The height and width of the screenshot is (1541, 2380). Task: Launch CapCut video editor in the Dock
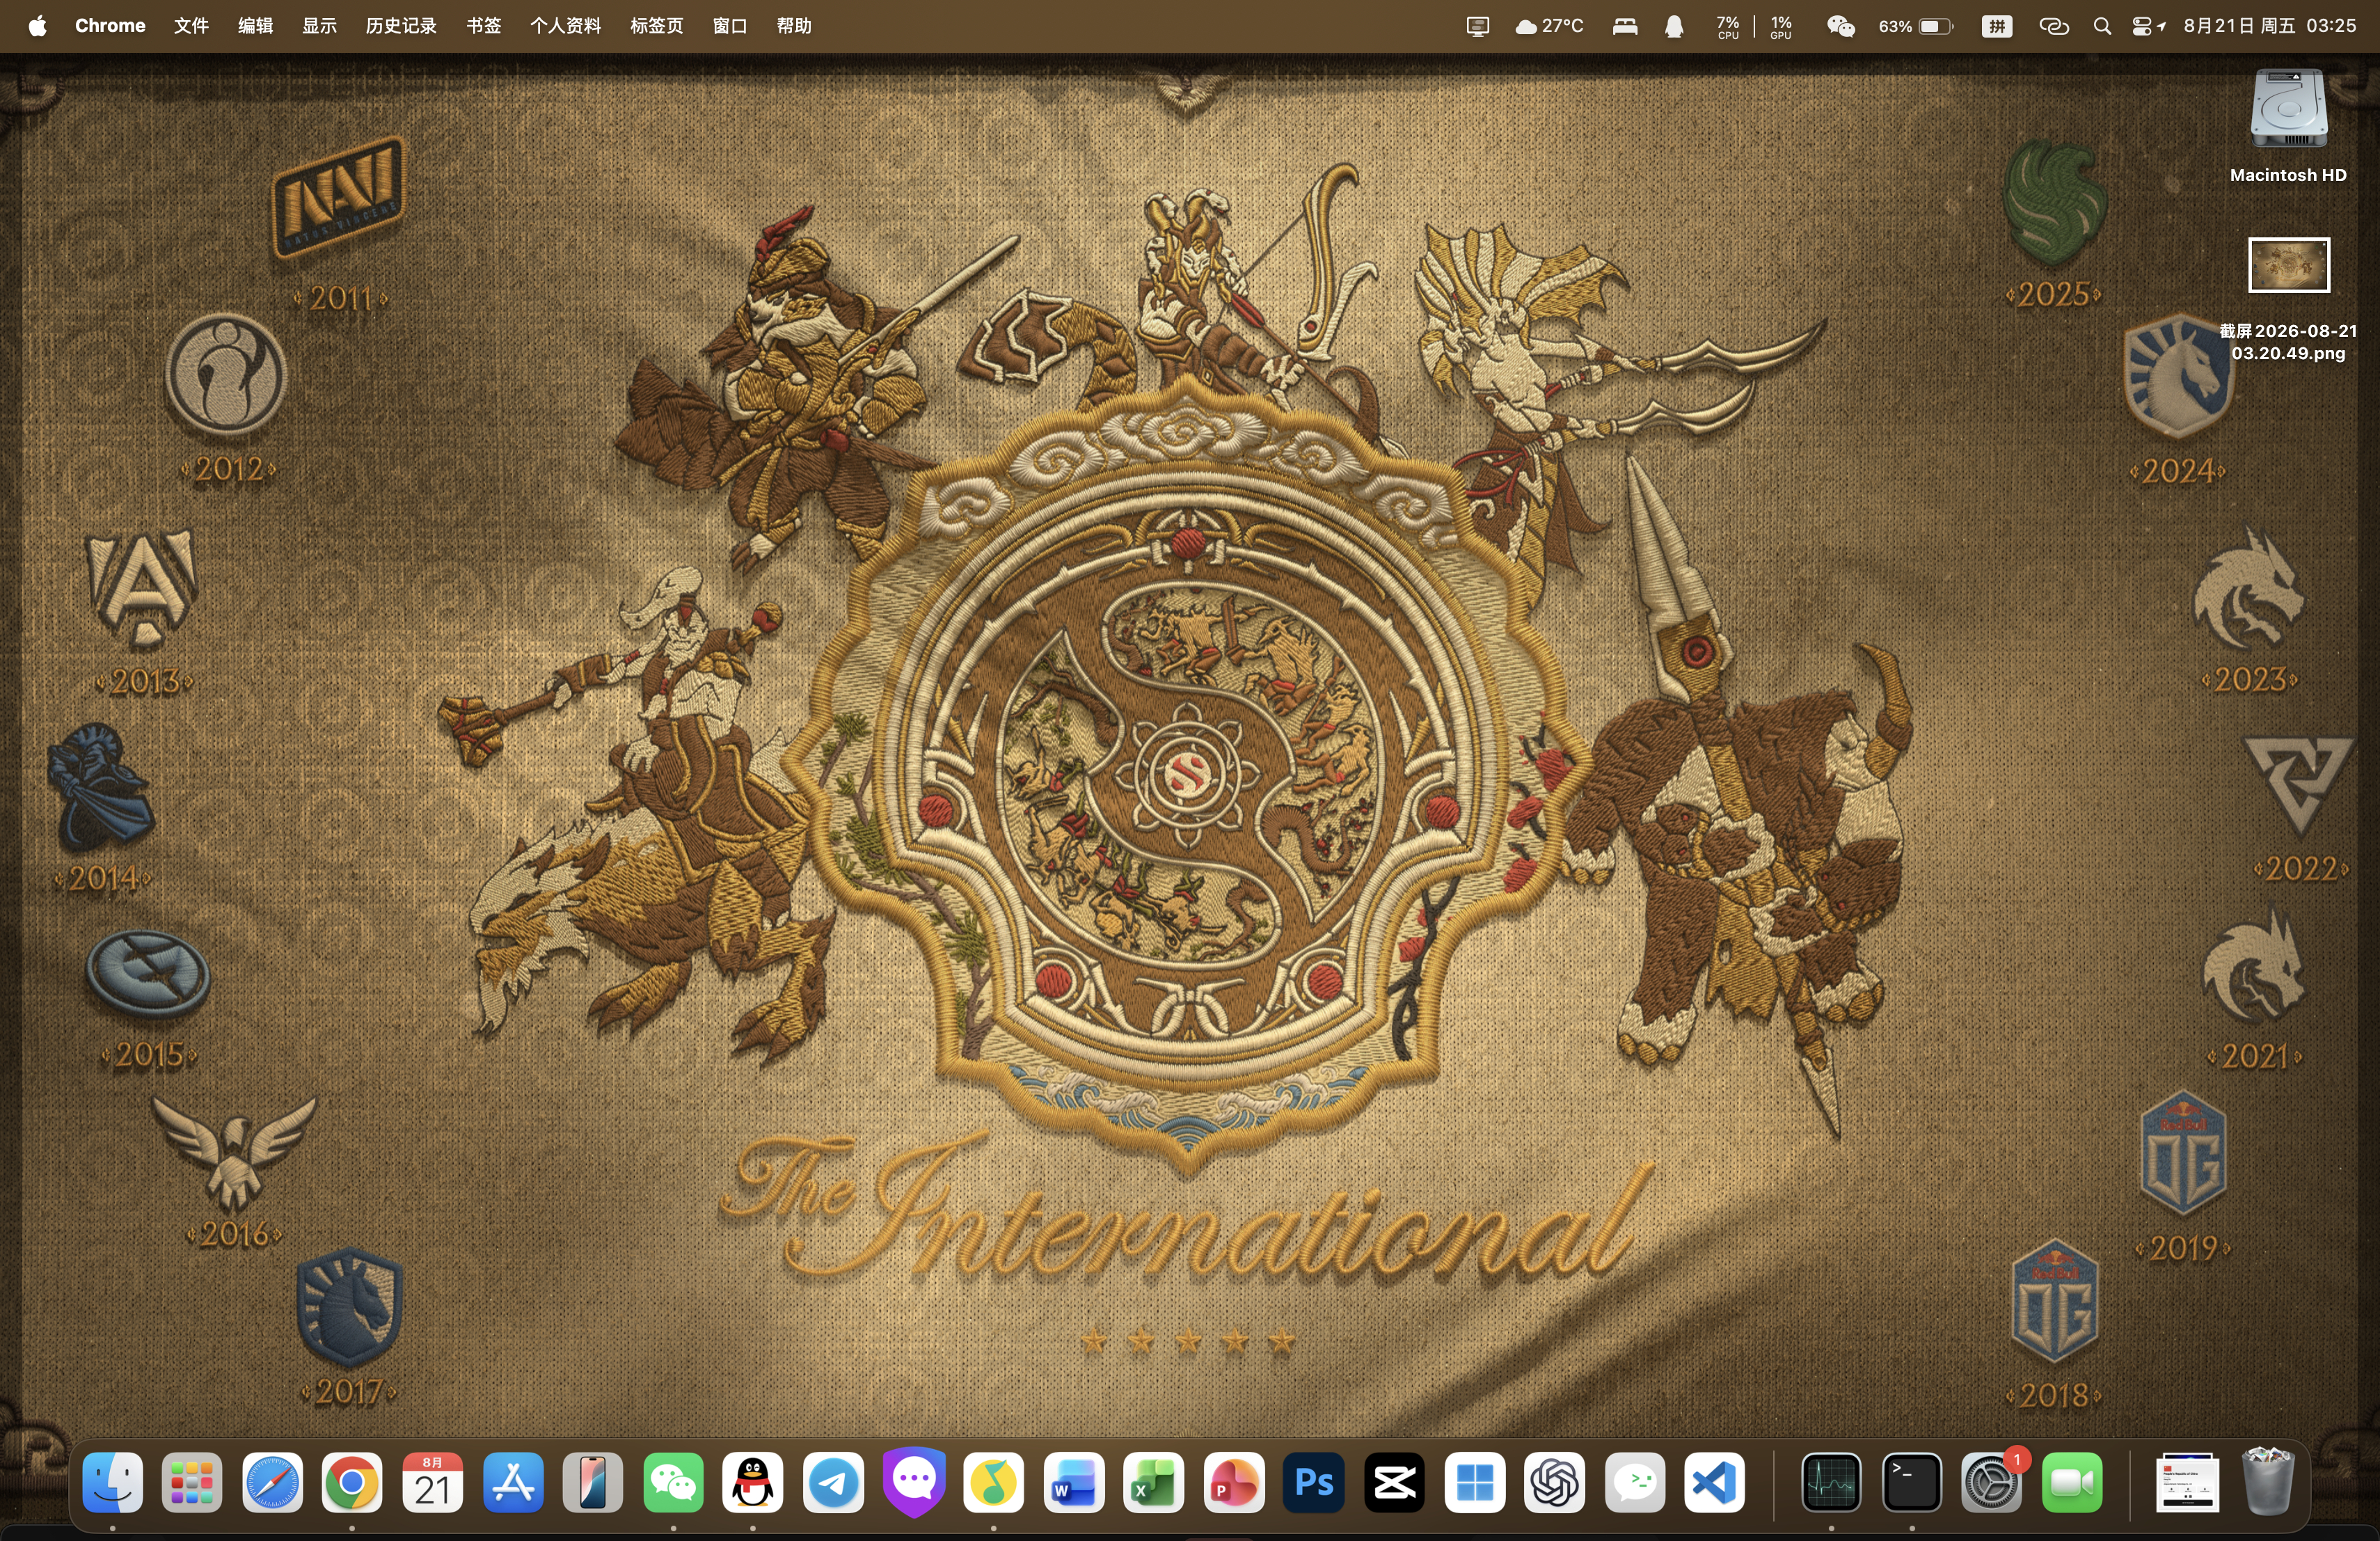pos(1395,1482)
